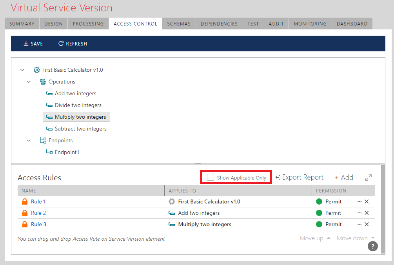Click the Save icon in toolbar
The width and height of the screenshot is (394, 265).
coord(26,44)
